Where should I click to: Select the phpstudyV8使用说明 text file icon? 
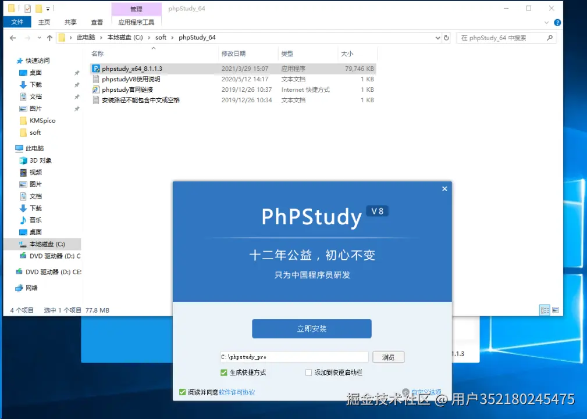96,79
